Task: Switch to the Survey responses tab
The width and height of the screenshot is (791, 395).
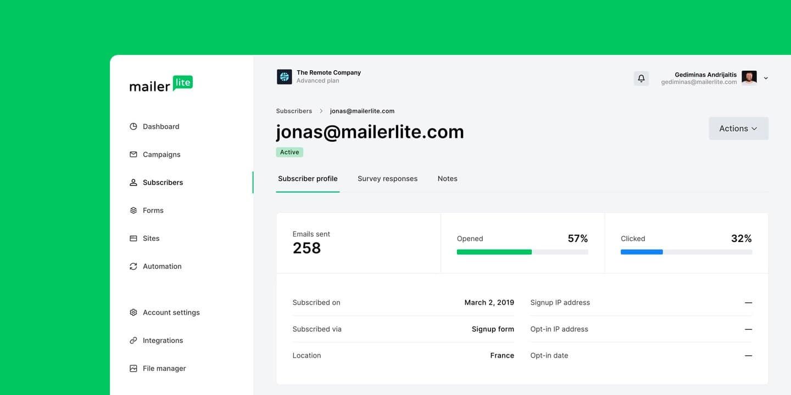Action: tap(387, 178)
